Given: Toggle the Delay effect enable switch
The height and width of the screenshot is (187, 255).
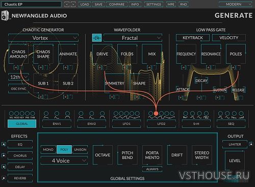Looking at the screenshot, I should click(4, 167).
